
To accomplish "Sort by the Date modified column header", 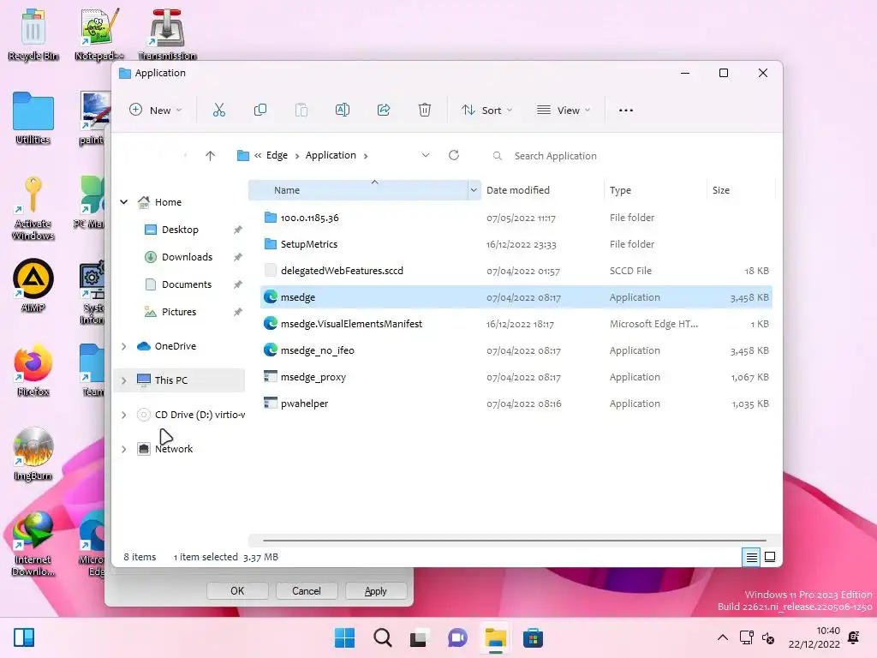I will tap(542, 190).
